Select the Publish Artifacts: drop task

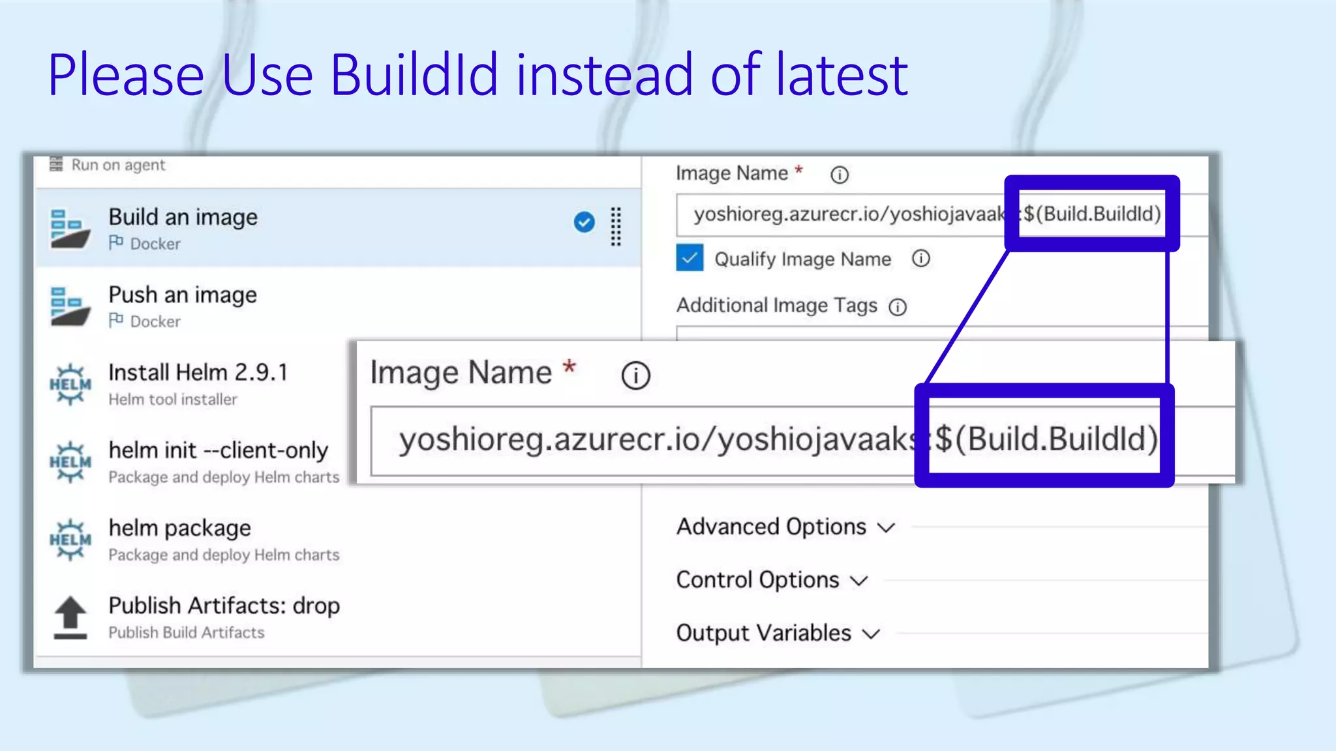click(x=338, y=617)
